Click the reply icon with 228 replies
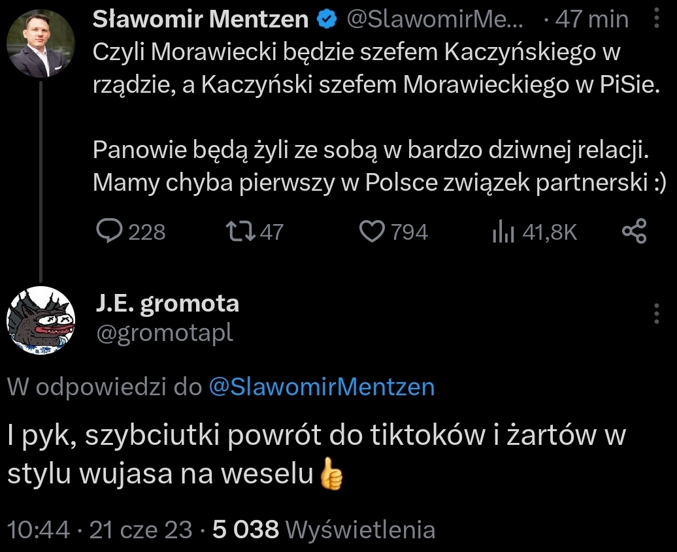The image size is (677, 552). pyautogui.click(x=107, y=231)
